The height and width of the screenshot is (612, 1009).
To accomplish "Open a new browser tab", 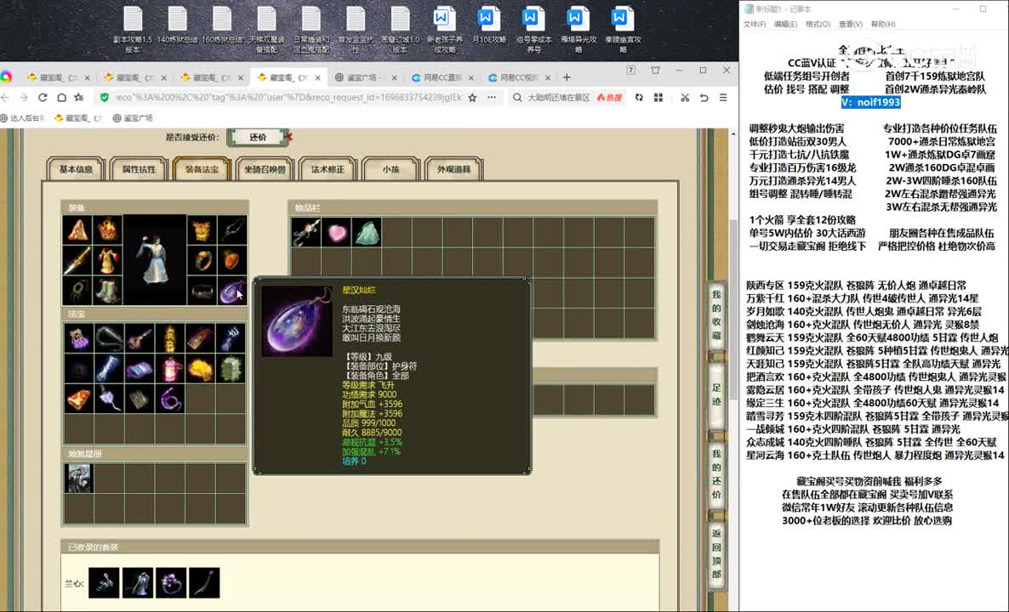I will [567, 77].
